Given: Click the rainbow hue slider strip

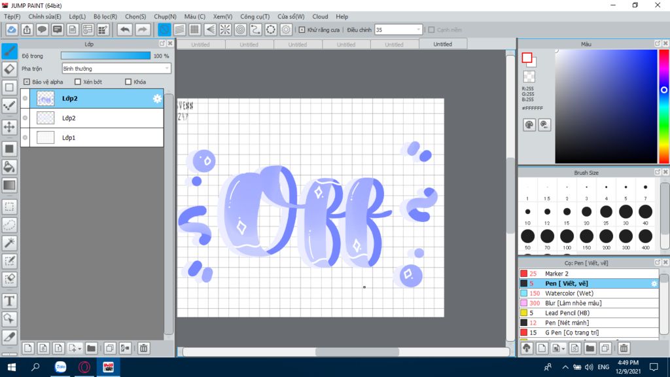Looking at the screenshot, I should (663, 107).
